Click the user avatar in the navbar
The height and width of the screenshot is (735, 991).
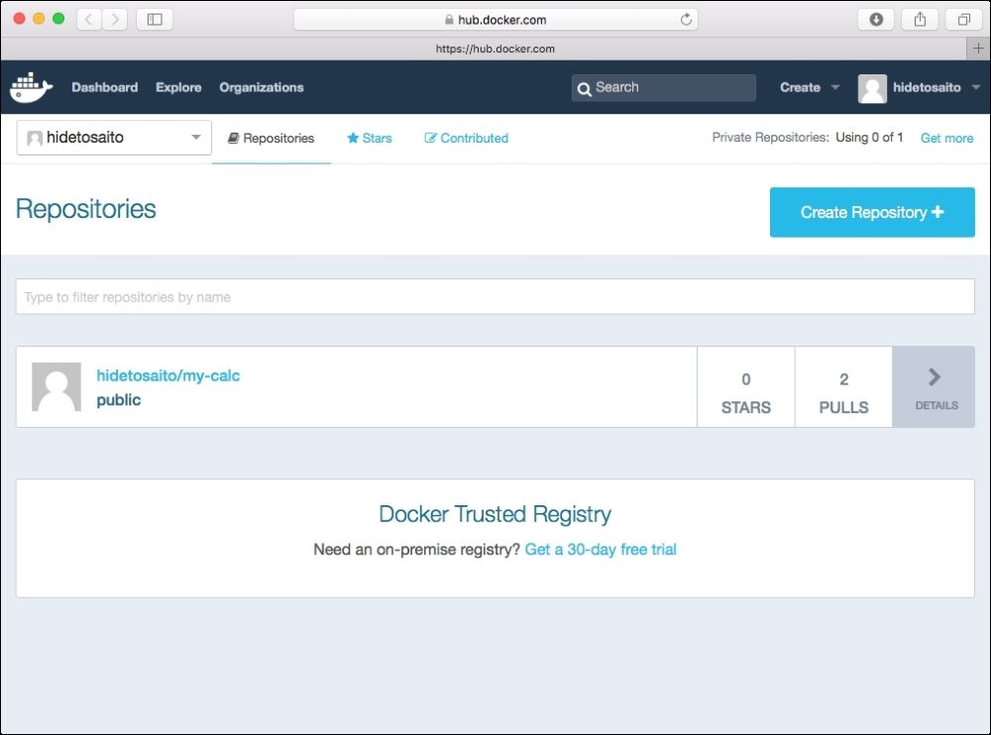(872, 88)
